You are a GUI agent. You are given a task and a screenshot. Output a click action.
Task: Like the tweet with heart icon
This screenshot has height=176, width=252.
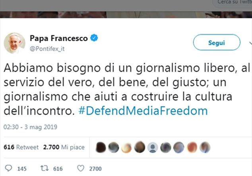(x=81, y=168)
